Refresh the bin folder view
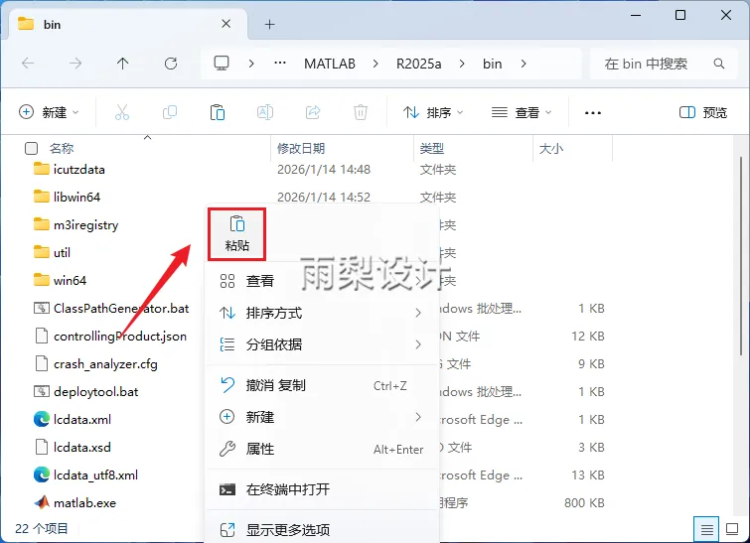 tap(171, 64)
